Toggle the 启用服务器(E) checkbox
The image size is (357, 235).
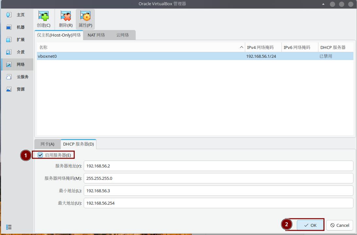[40, 155]
